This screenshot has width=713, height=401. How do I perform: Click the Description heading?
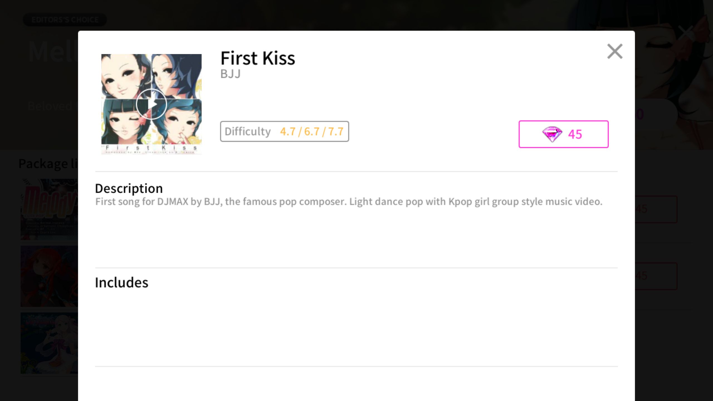coord(129,189)
